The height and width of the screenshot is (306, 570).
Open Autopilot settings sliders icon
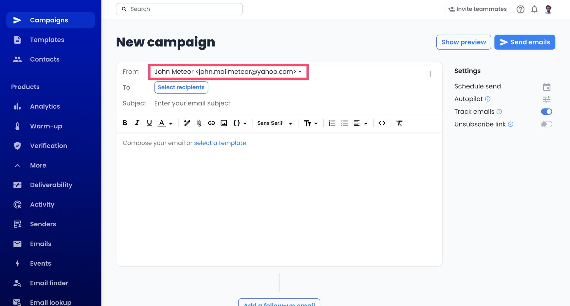tap(547, 99)
